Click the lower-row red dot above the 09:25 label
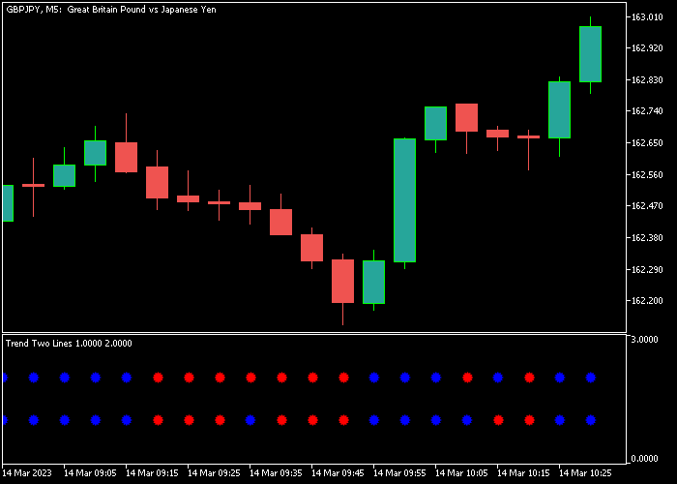Image resolution: width=677 pixels, height=484 pixels. (189, 420)
